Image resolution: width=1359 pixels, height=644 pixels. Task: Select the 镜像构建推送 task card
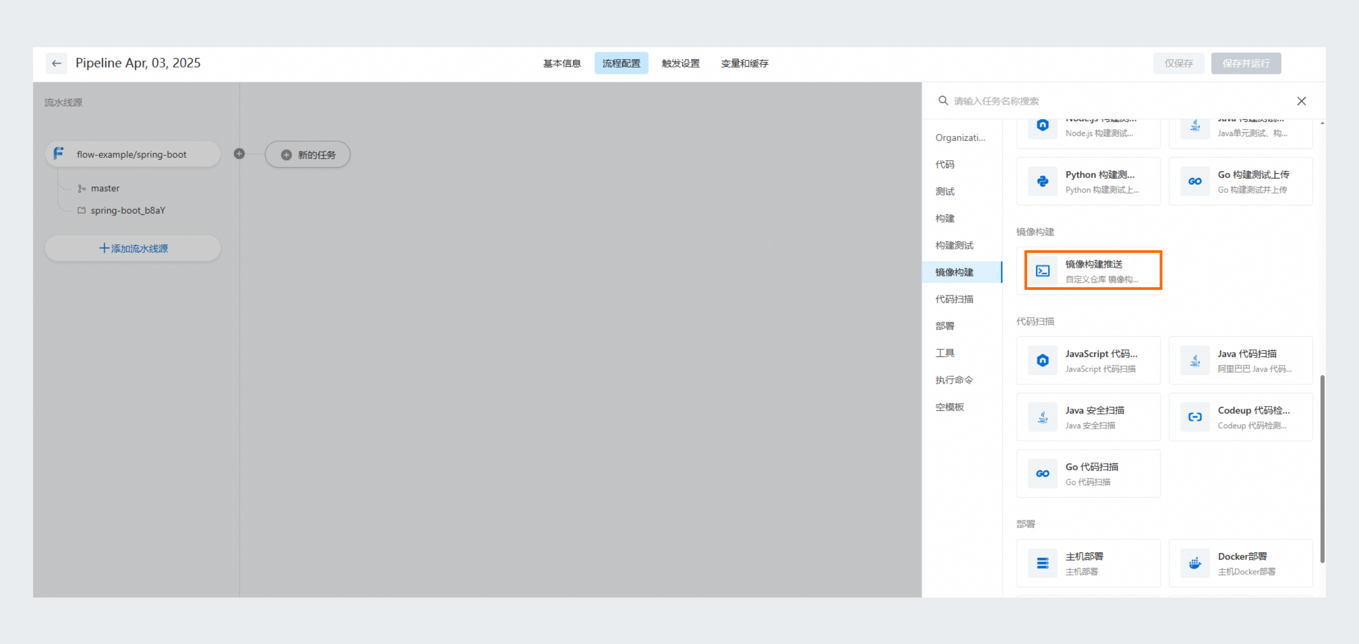click(x=1092, y=271)
